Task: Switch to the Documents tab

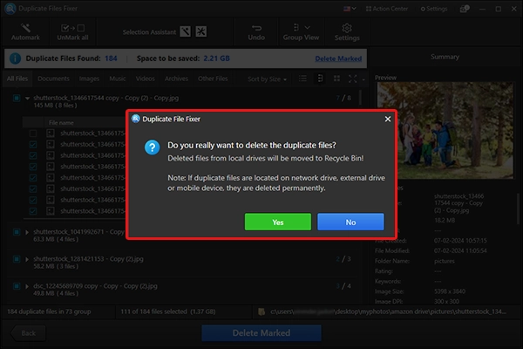Action: point(53,79)
